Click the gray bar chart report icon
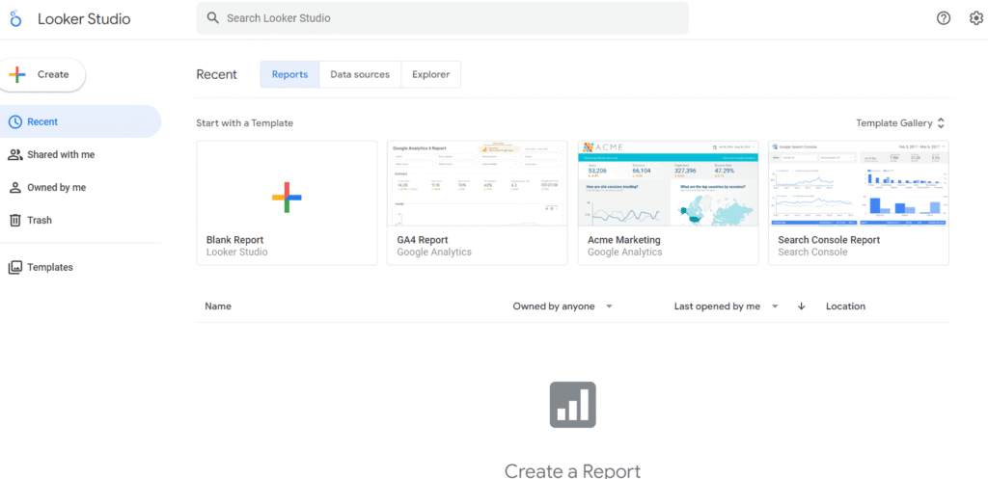 pyautogui.click(x=572, y=405)
